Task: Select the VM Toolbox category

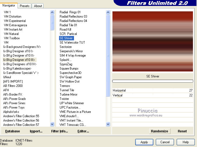Action: click(x=12, y=38)
